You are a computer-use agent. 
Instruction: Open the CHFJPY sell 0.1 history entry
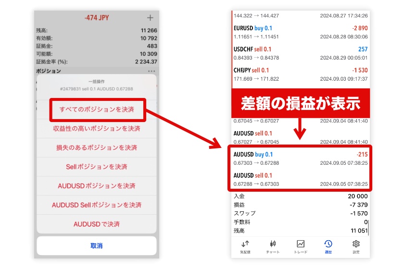point(300,74)
